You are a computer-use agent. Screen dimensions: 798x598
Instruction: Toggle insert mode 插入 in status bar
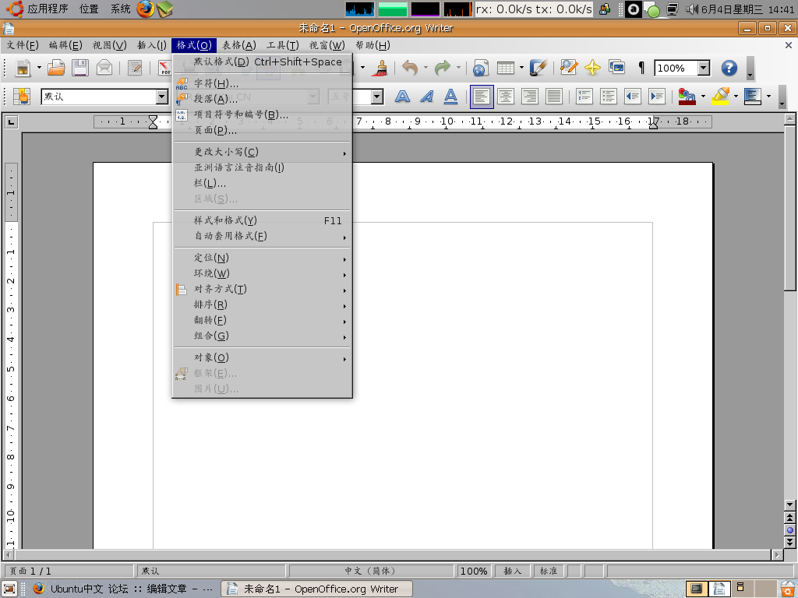pyautogui.click(x=513, y=571)
